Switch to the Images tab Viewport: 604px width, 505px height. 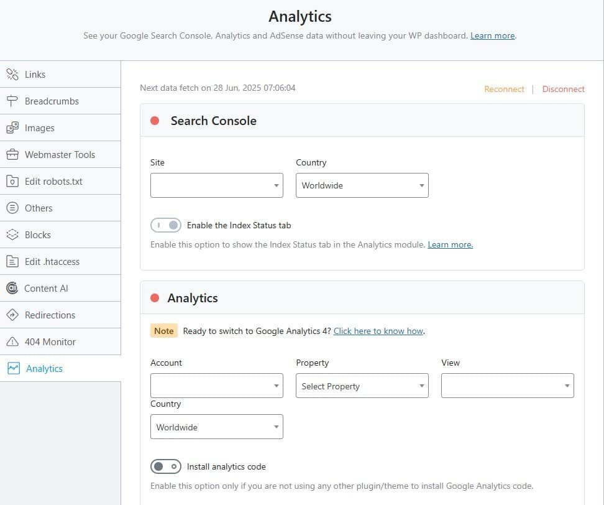pos(60,127)
